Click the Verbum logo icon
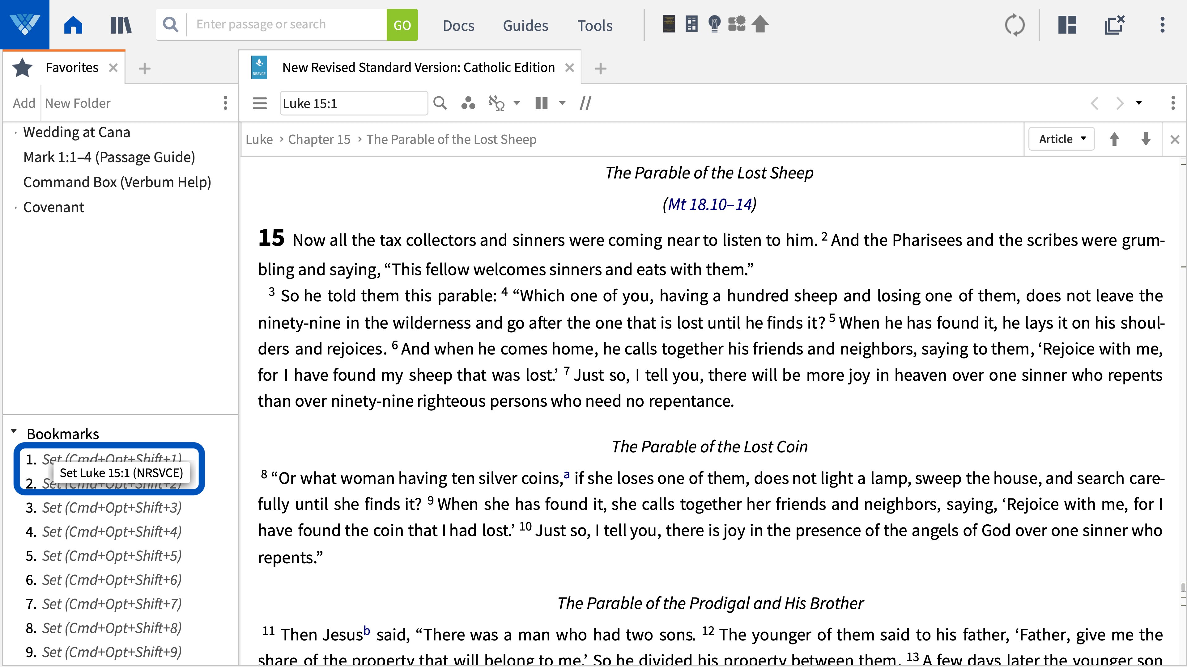This screenshot has height=667, width=1187. click(24, 24)
